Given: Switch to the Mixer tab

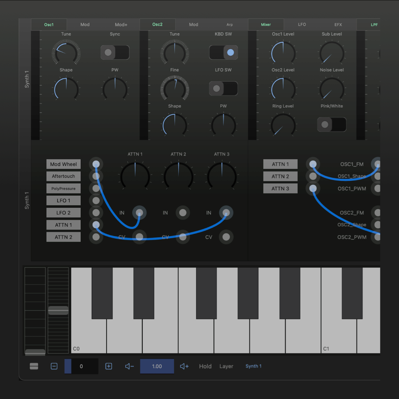Looking at the screenshot, I should click(x=266, y=24).
